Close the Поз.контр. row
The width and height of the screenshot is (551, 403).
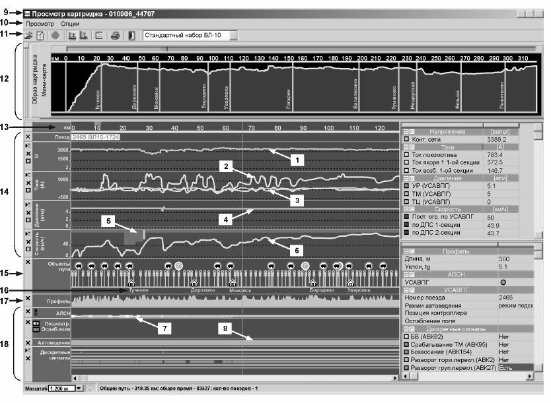click(28, 322)
